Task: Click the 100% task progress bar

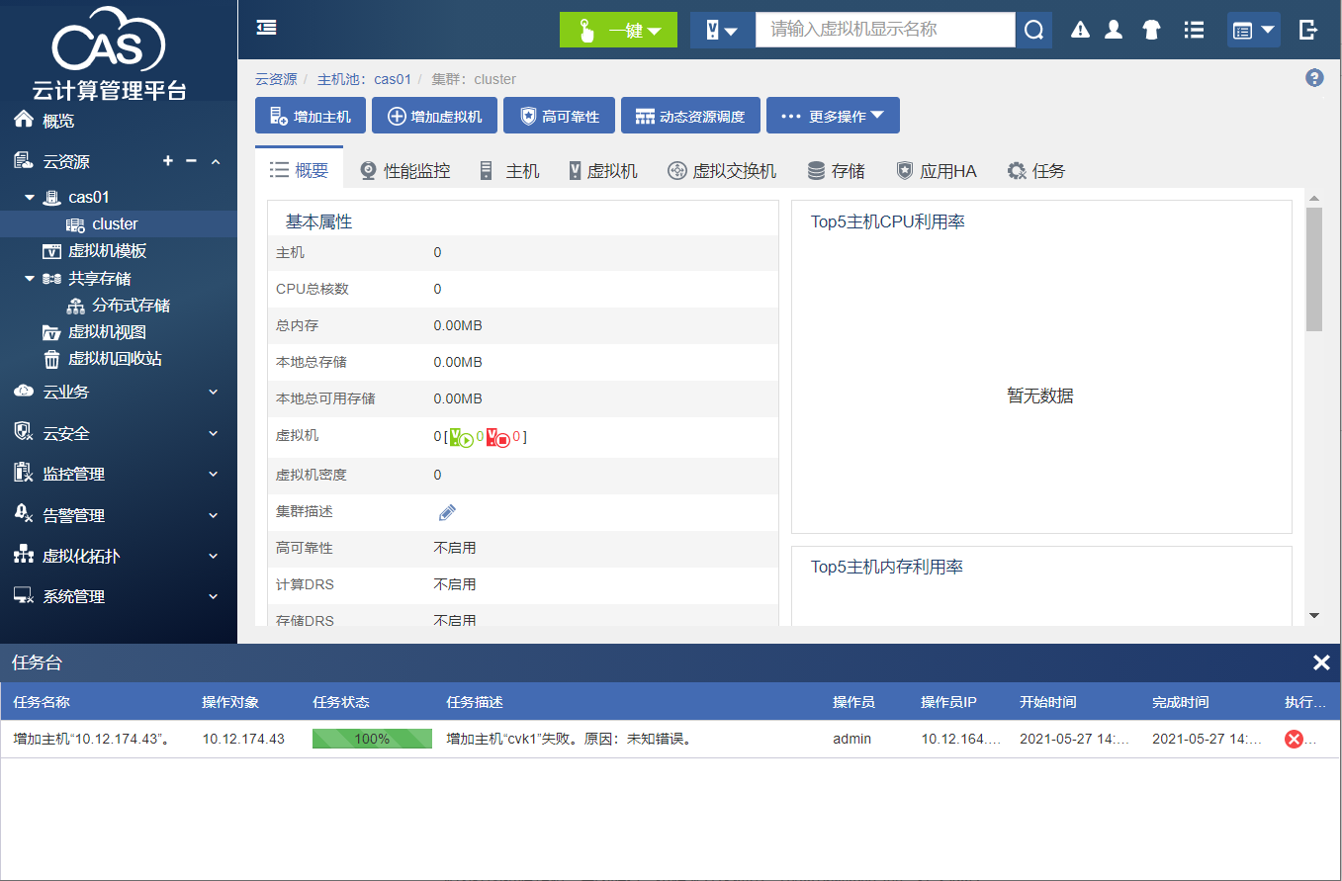Action: click(x=372, y=739)
